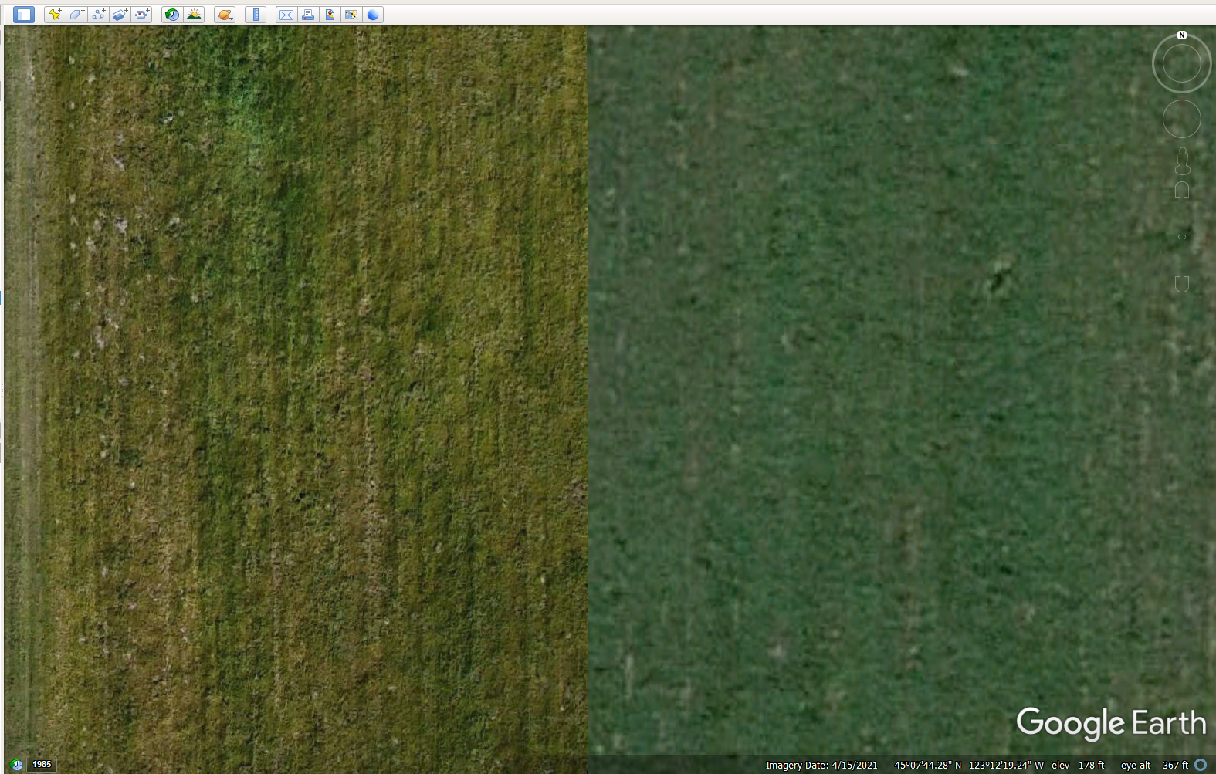1216x774 pixels.
Task: Show historical imagery clock button
Action: (x=172, y=15)
